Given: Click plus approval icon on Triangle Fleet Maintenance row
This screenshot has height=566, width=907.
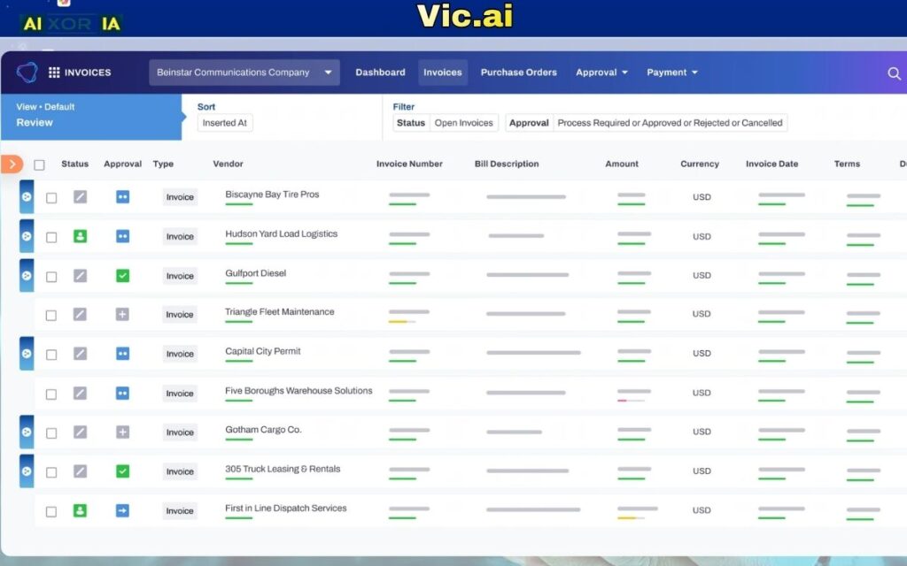Looking at the screenshot, I should [x=122, y=314].
